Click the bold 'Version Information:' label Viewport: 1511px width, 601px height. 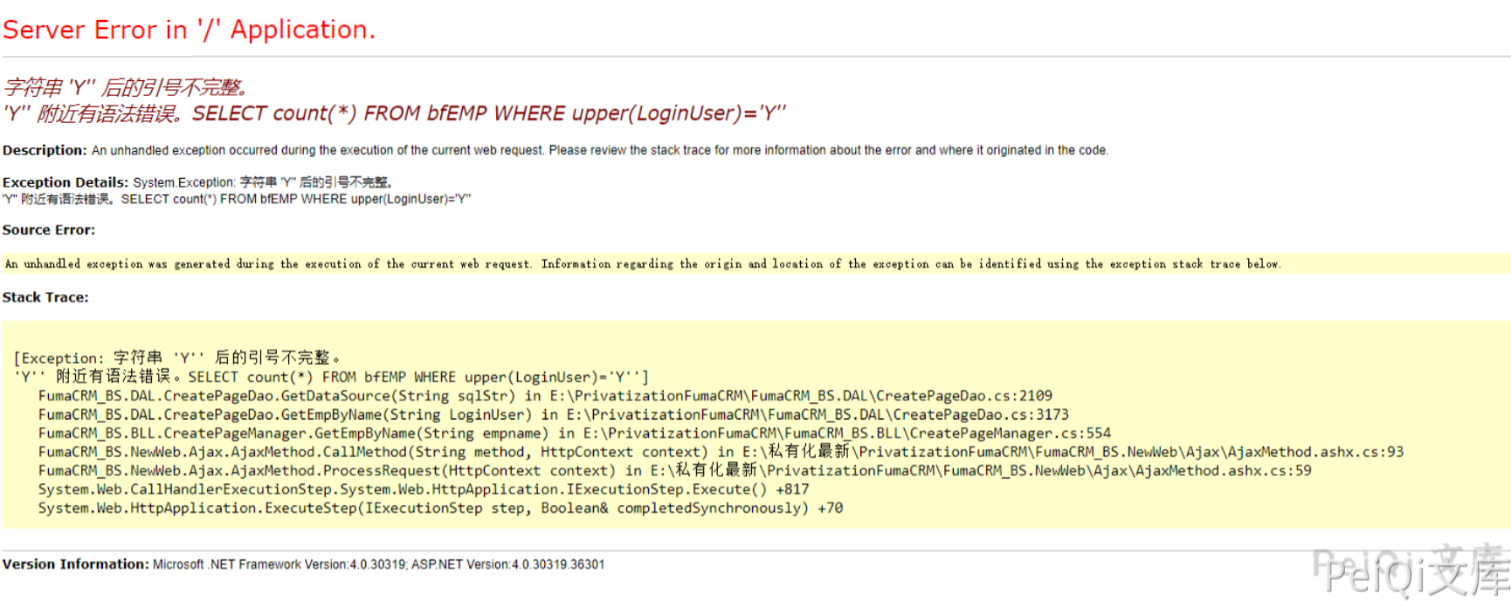pos(76,564)
